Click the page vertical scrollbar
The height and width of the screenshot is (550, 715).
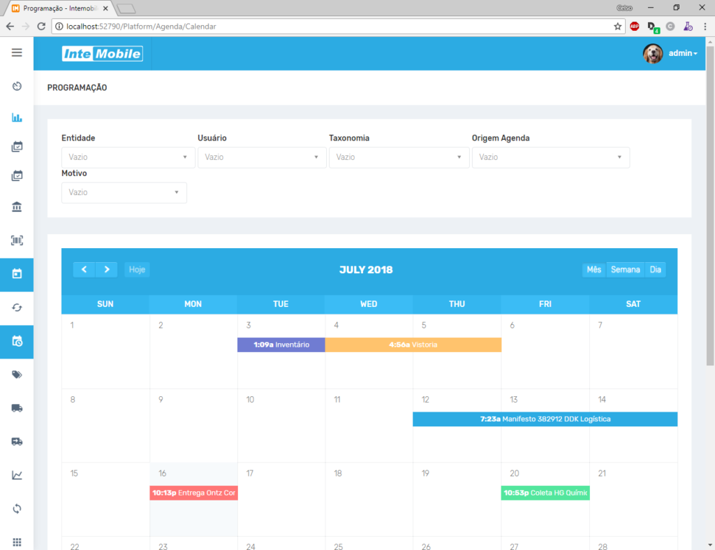pos(710,205)
